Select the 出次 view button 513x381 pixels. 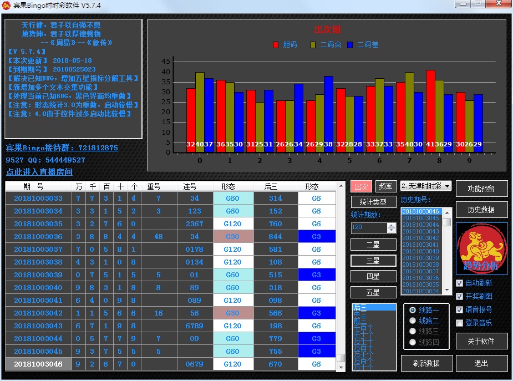(x=361, y=186)
